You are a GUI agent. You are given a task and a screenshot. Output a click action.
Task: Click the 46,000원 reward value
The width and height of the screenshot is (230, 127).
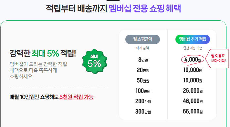pyautogui.click(x=193, y=101)
